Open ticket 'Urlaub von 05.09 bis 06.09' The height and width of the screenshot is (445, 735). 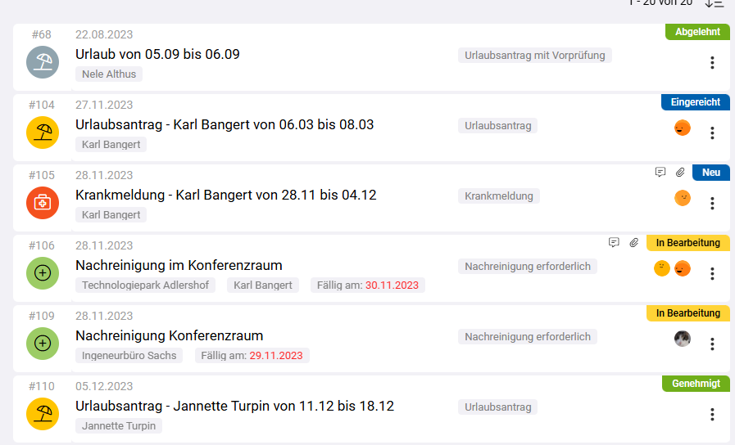(x=157, y=54)
